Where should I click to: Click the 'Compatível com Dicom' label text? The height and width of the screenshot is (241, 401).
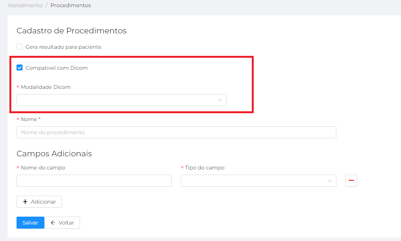[x=56, y=68]
